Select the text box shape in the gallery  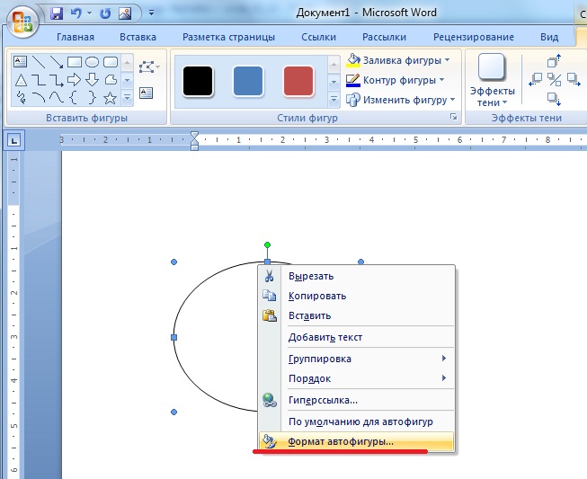(x=20, y=61)
